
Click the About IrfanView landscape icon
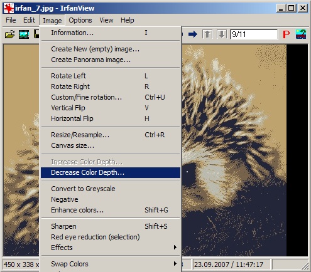(301, 34)
